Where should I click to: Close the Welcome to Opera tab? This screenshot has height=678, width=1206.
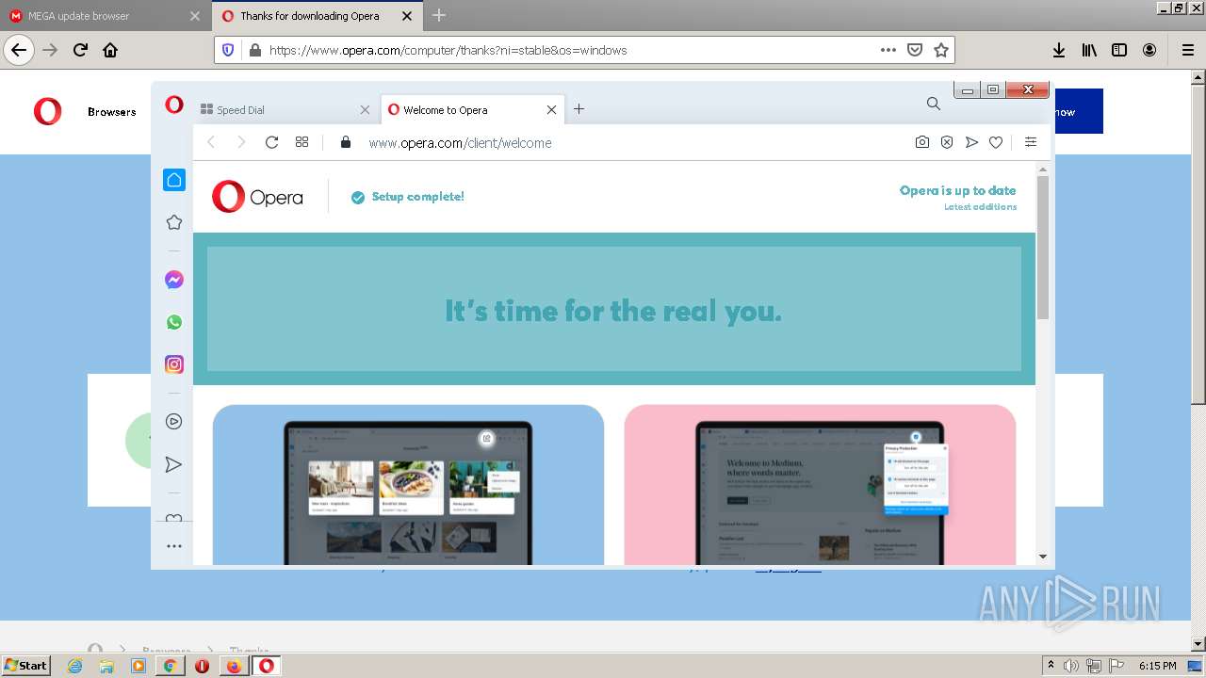pyautogui.click(x=551, y=110)
